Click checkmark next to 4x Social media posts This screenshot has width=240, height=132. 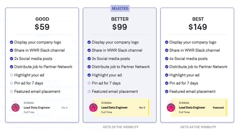pos(167,59)
